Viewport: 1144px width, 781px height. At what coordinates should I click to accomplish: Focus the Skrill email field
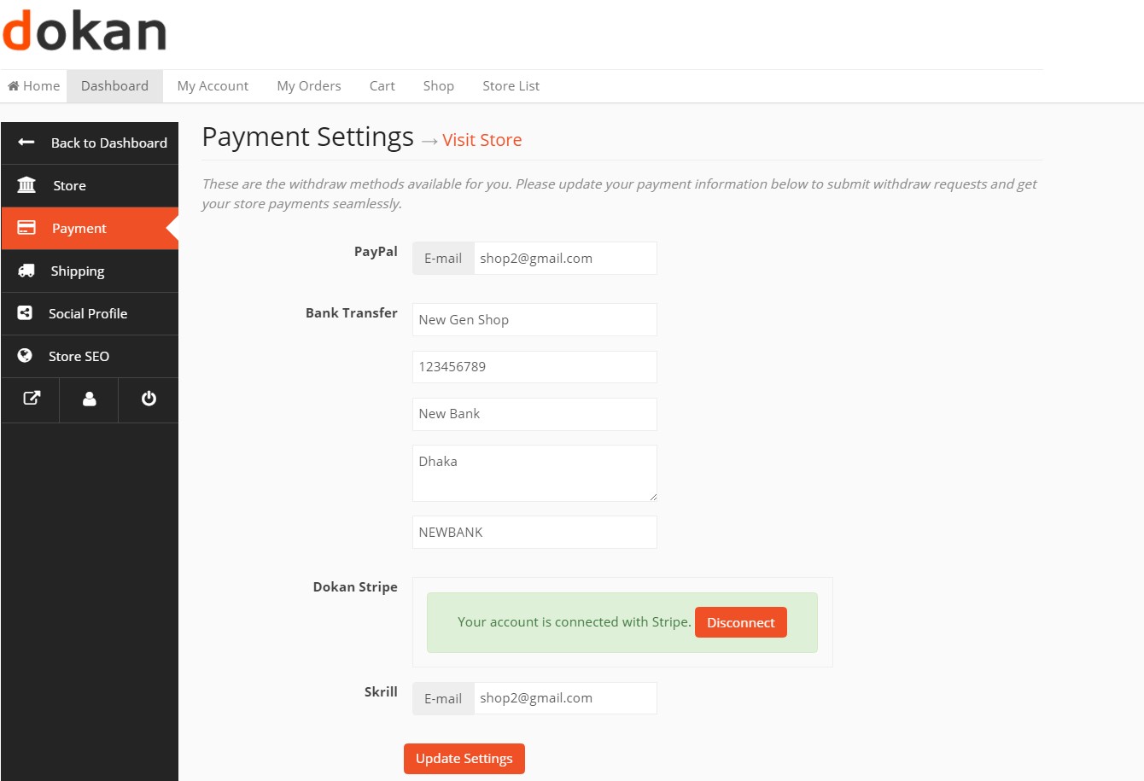[565, 698]
